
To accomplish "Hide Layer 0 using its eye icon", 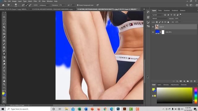I will [153, 27].
